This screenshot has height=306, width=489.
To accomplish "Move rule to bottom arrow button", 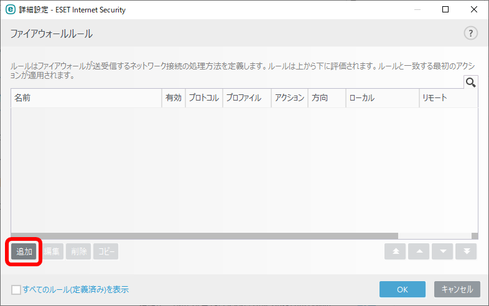I will [466, 251].
